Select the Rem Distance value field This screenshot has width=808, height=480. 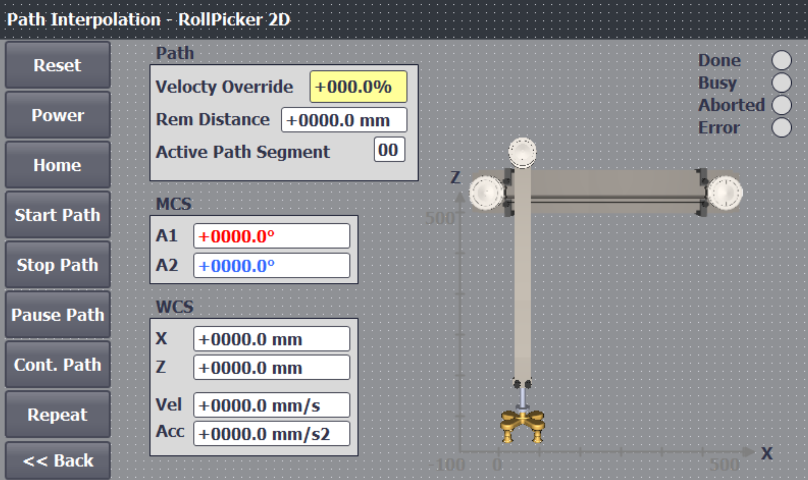click(344, 120)
